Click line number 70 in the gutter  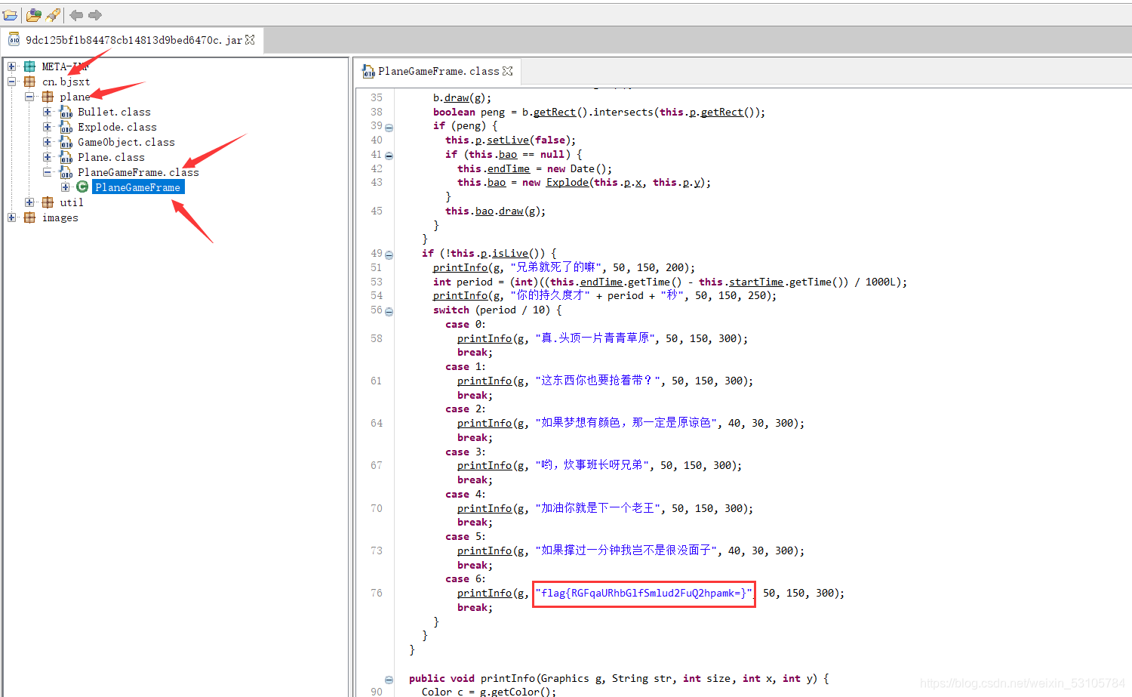377,508
